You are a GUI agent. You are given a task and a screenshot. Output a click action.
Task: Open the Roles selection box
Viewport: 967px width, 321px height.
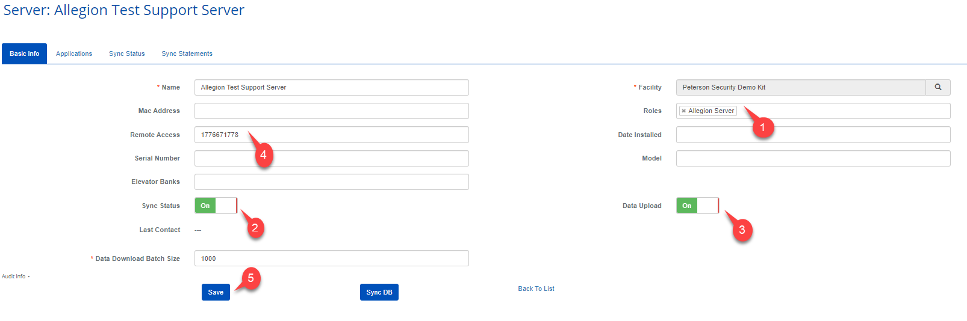pyautogui.click(x=843, y=111)
